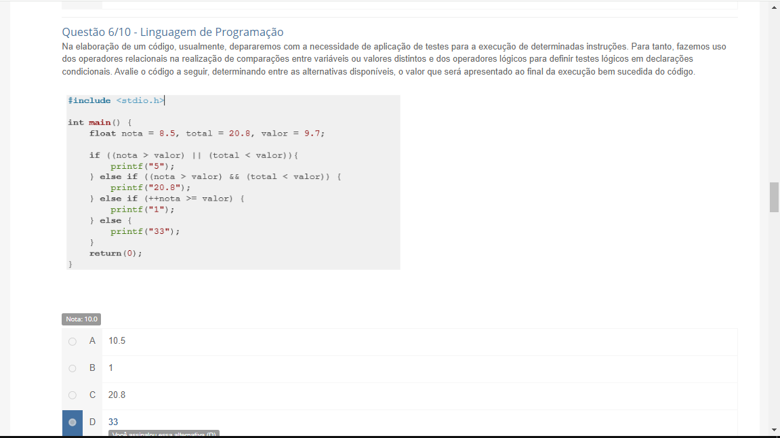Click the float variable declaration line in code
The width and height of the screenshot is (780, 438).
pyautogui.click(x=207, y=134)
